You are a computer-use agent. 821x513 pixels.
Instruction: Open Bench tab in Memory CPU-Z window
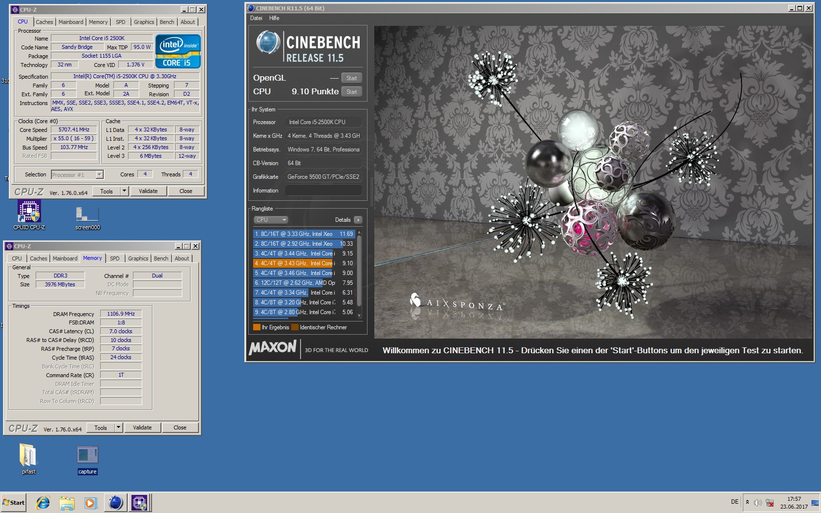coord(161,258)
